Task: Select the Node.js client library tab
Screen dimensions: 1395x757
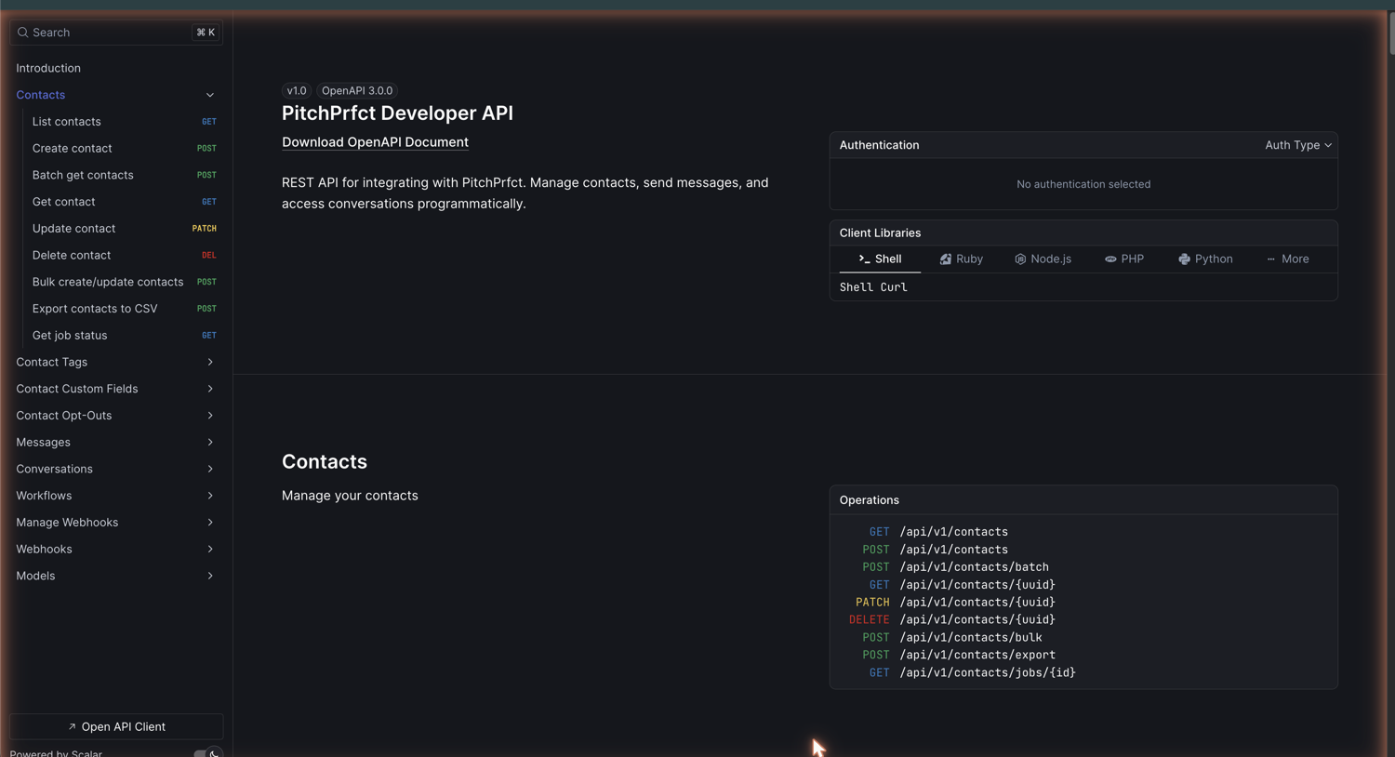Action: point(1043,259)
